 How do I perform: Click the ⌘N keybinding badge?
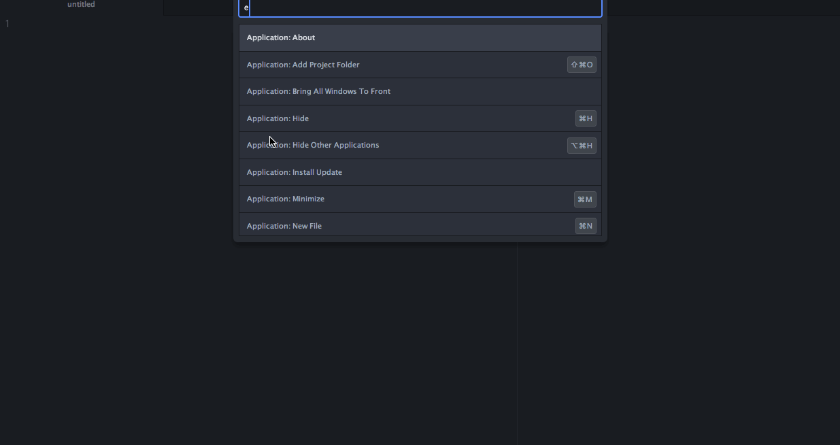coord(586,226)
